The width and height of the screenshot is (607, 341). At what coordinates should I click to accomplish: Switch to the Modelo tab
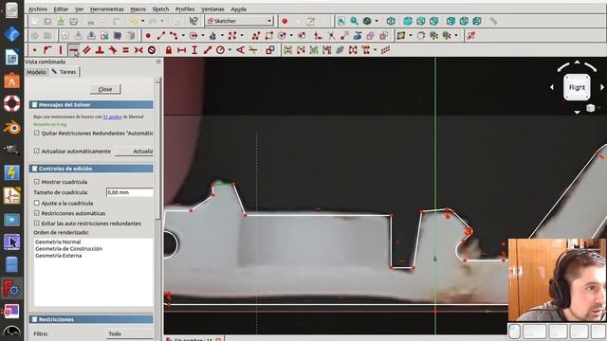tap(36, 72)
